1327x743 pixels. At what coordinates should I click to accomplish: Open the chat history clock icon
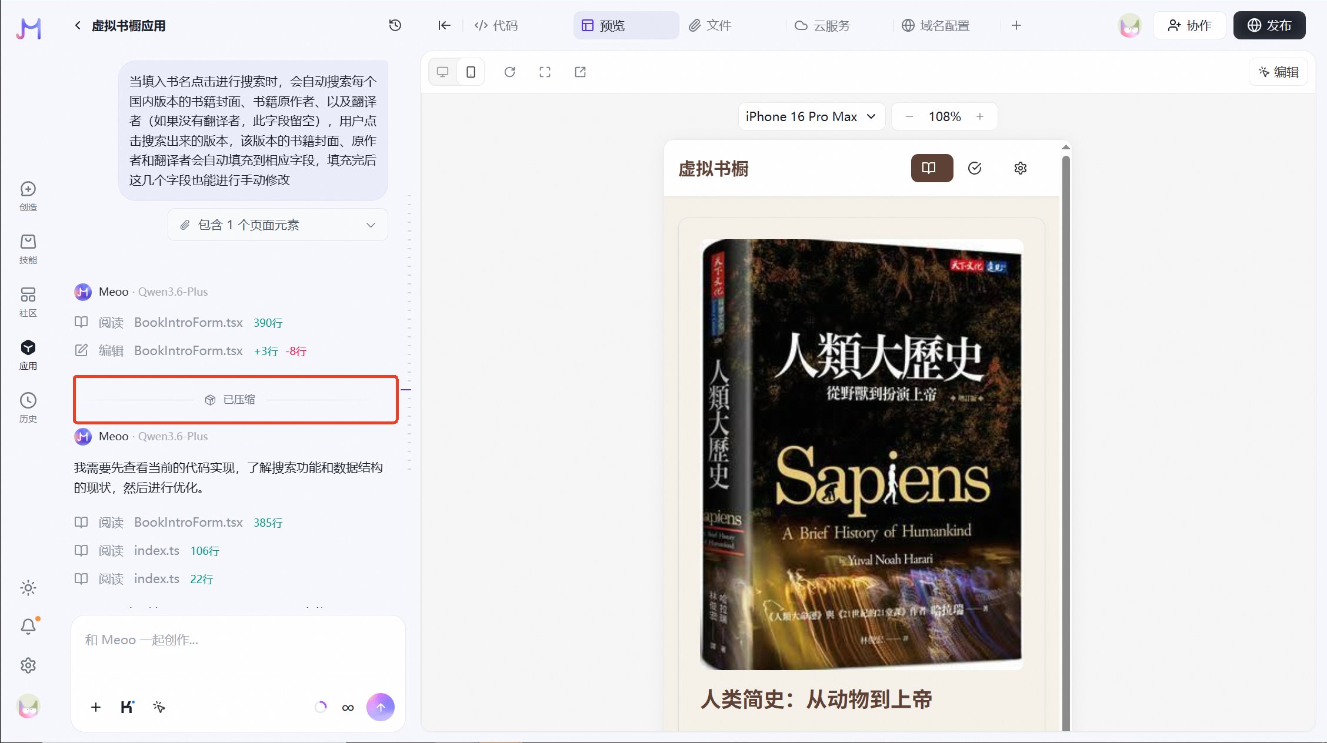pos(395,25)
